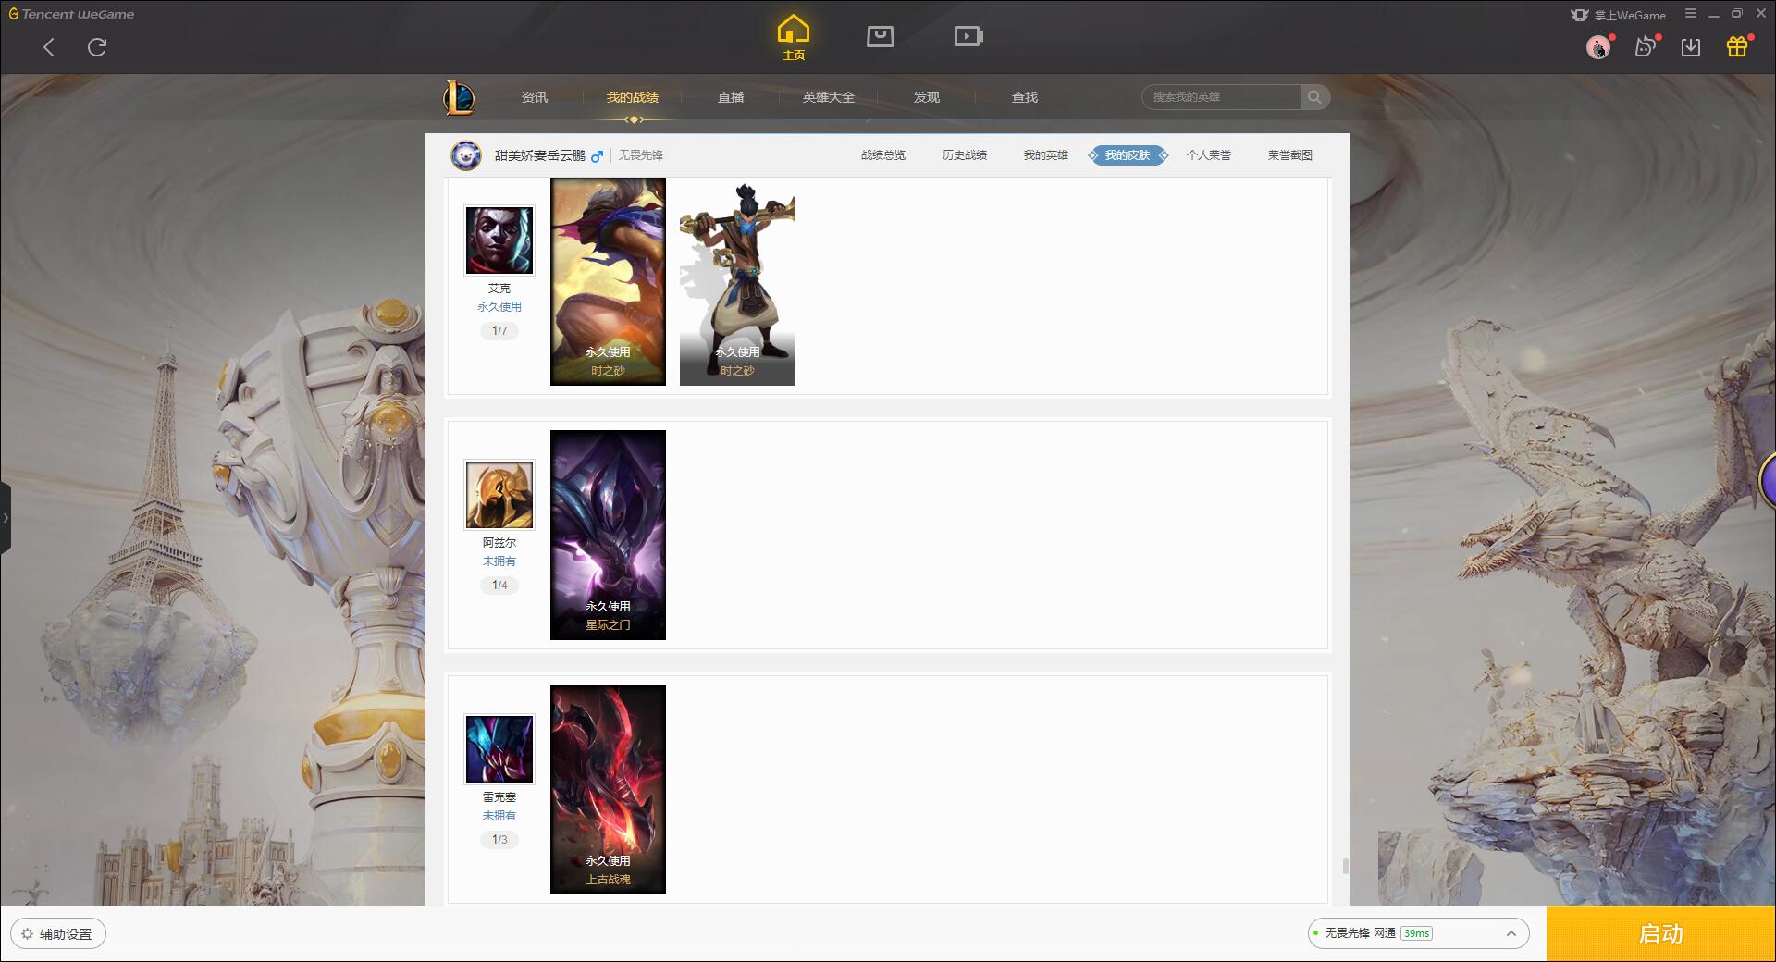Click the male gender symbol icon
Image resolution: width=1776 pixels, height=962 pixels.
(x=598, y=155)
